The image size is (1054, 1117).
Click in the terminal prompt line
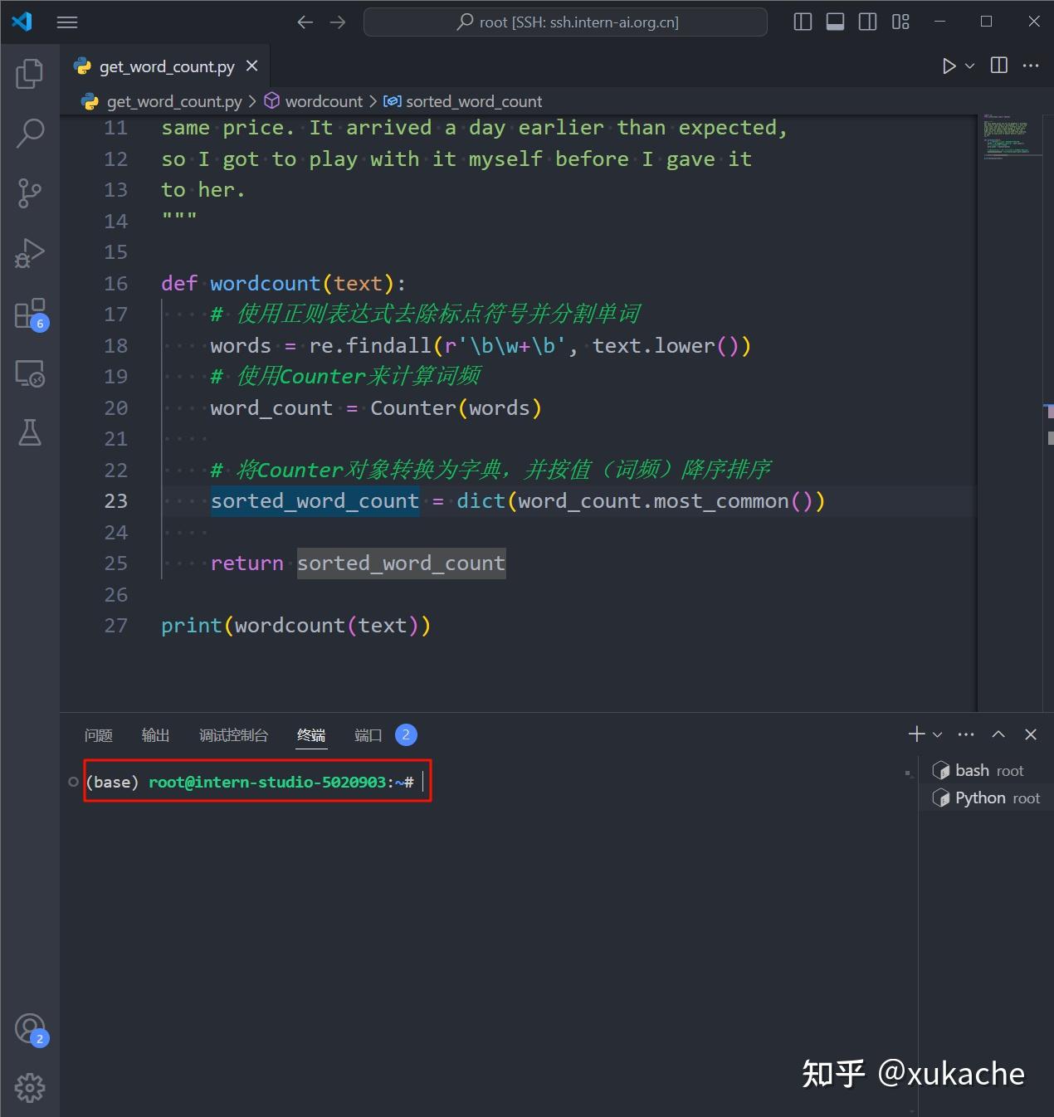point(257,782)
